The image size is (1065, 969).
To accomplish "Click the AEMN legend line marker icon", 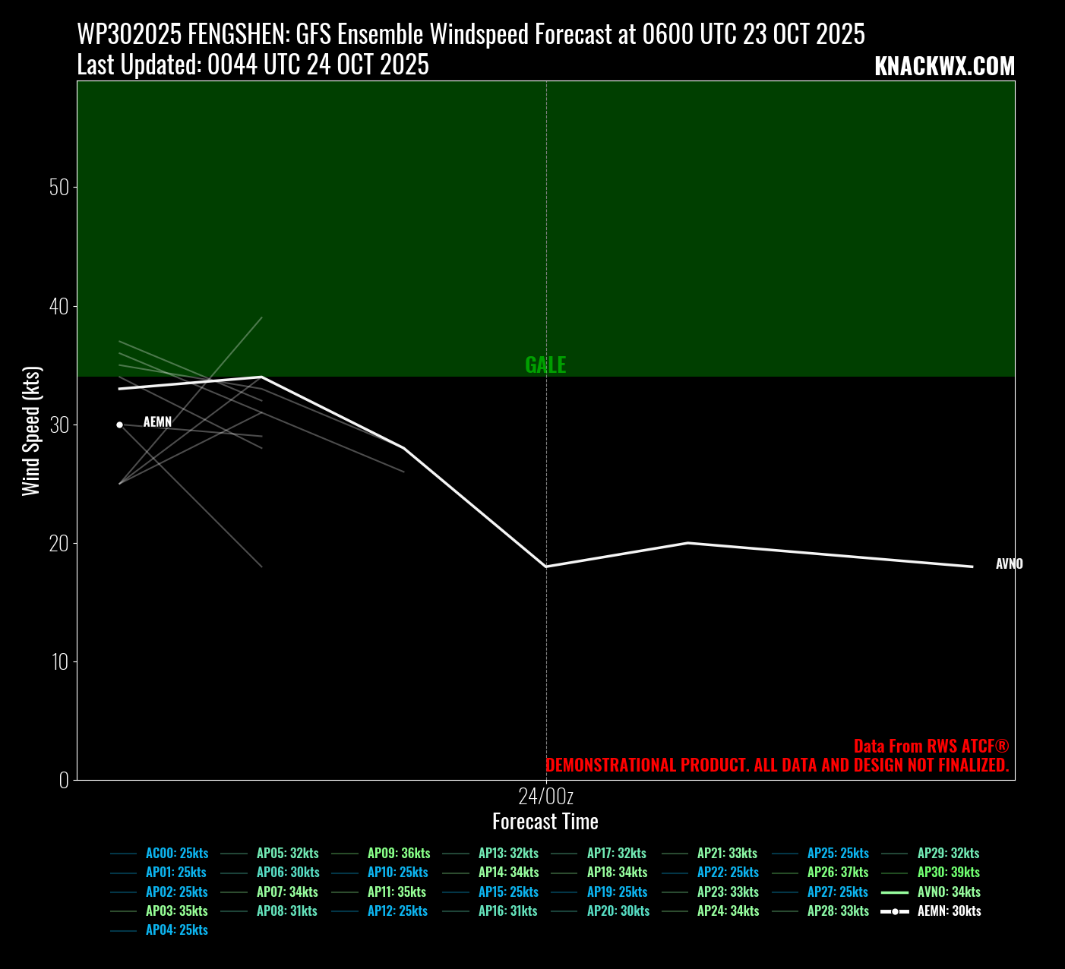I will pos(895,911).
